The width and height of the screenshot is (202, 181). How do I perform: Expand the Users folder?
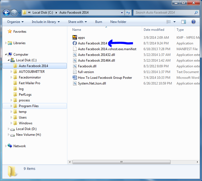coord(11,117)
